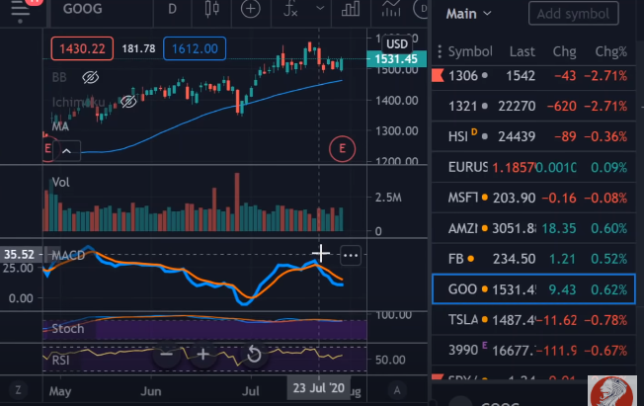Open financials bar chart icon
This screenshot has height=406, width=644.
point(351,9)
